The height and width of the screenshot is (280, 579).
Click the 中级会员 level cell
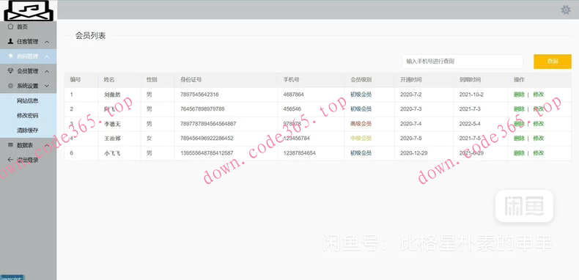coord(361,138)
